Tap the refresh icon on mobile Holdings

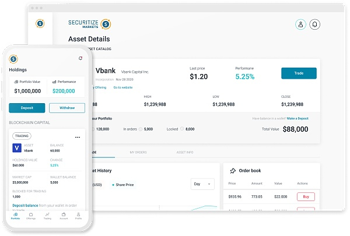(80, 58)
